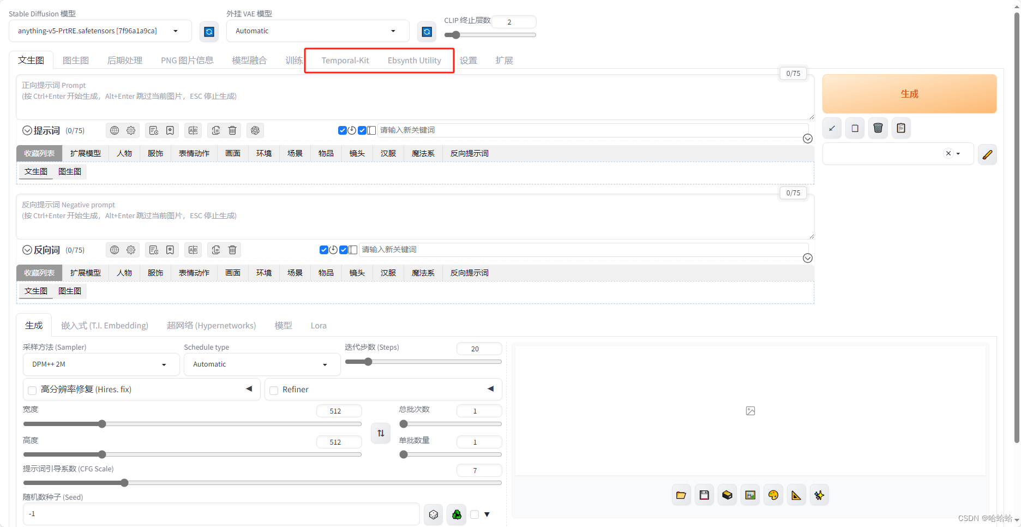Image resolution: width=1021 pixels, height=527 pixels.
Task: Focus the 随机数种子 Seed input field
Action: click(x=221, y=514)
